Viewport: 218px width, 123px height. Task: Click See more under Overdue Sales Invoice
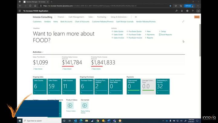click(x=67, y=69)
